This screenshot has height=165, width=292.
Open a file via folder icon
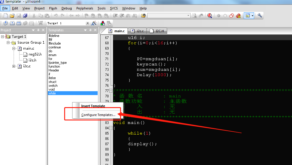12,16
